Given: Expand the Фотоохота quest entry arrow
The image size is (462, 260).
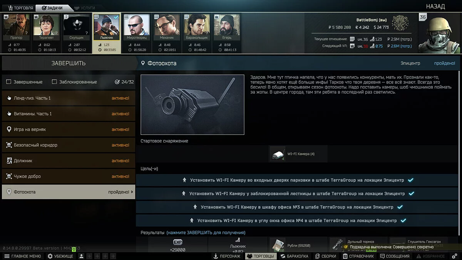Looking at the screenshot, I should [x=132, y=192].
